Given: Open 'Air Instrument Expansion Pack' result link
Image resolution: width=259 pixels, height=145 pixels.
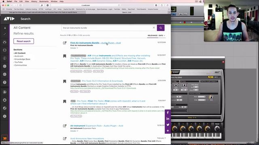Looking at the screenshot, I should tap(97, 126).
